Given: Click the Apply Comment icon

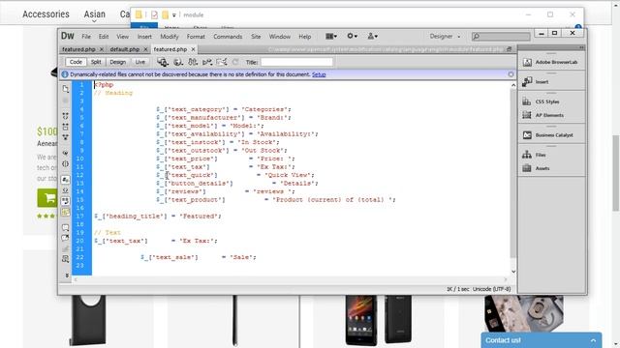Looking at the screenshot, I should click(66, 228).
